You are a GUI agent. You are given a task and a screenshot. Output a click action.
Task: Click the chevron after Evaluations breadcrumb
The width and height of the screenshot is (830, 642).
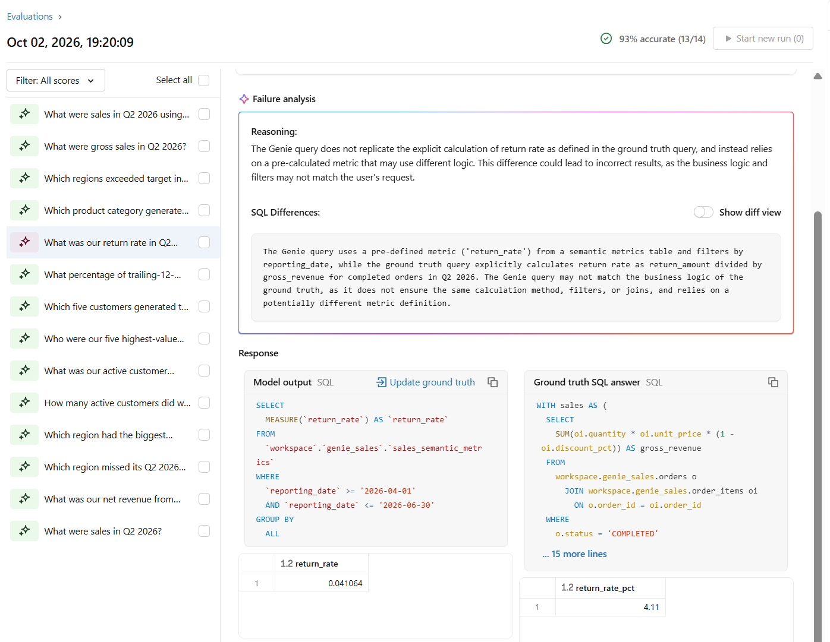pos(60,17)
